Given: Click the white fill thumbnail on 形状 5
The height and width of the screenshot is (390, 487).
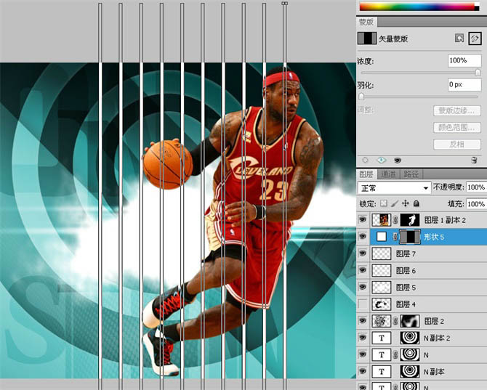Looking at the screenshot, I should coord(382,237).
